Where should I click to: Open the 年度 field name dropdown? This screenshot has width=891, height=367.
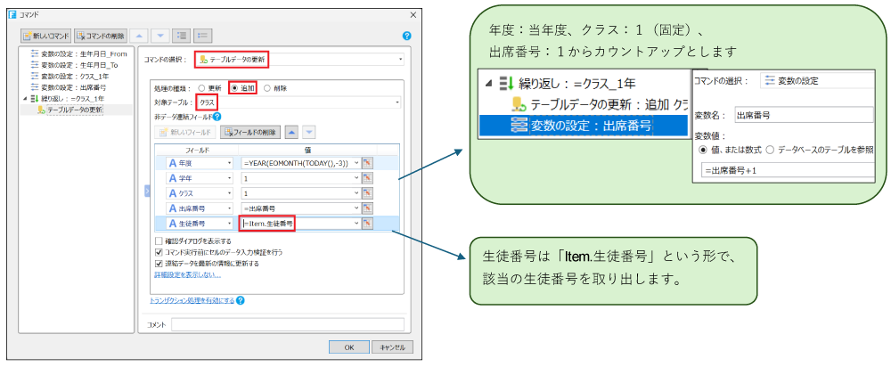pyautogui.click(x=230, y=163)
